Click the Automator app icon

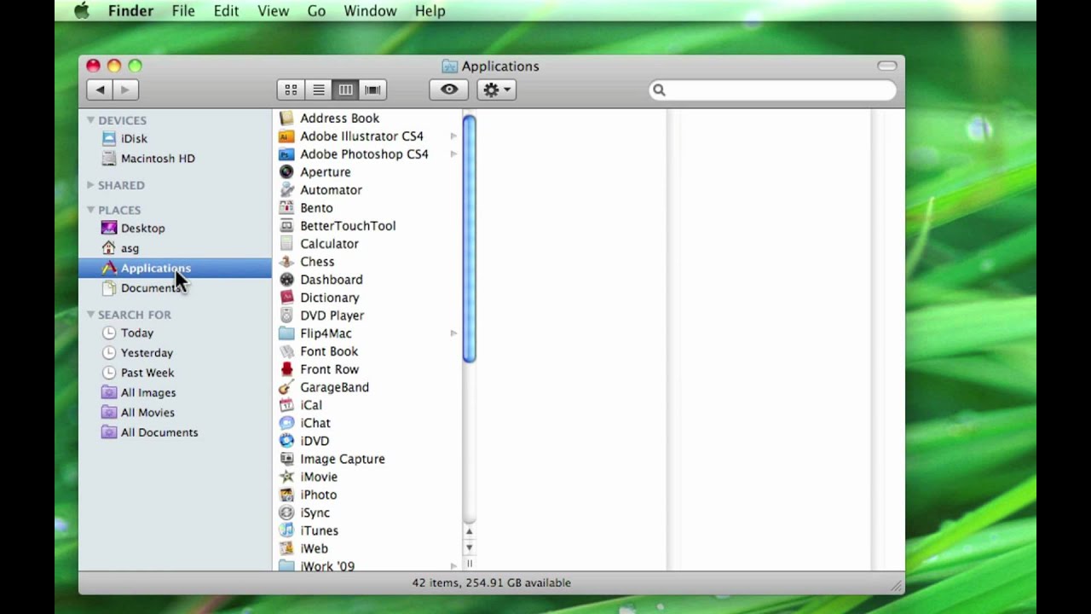pyautogui.click(x=286, y=190)
